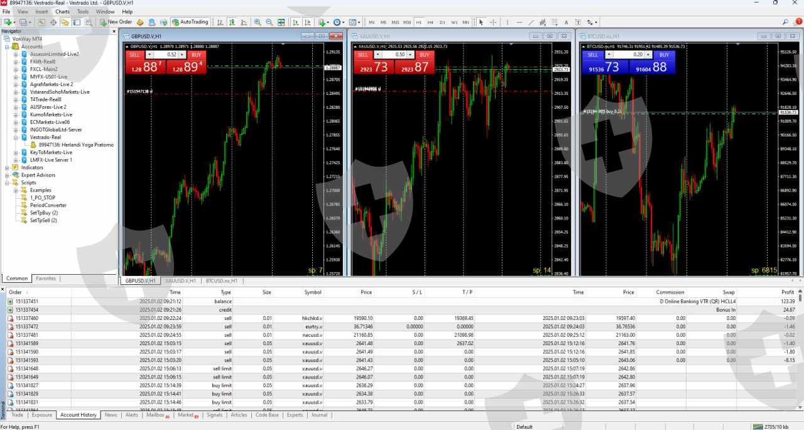
Task: Click BUY on the GBPUSD chart
Action: coord(196,55)
